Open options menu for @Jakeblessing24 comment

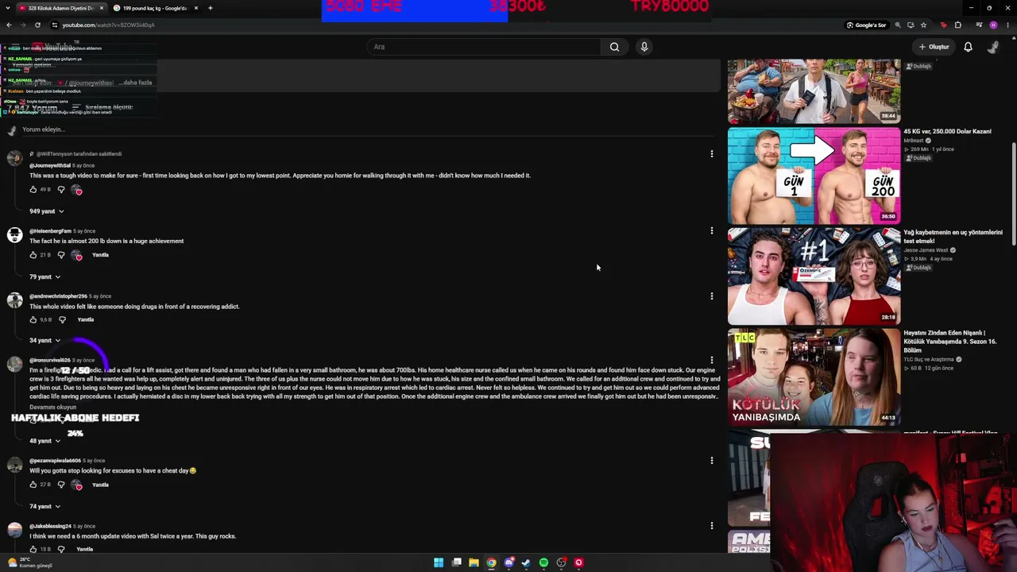(712, 526)
